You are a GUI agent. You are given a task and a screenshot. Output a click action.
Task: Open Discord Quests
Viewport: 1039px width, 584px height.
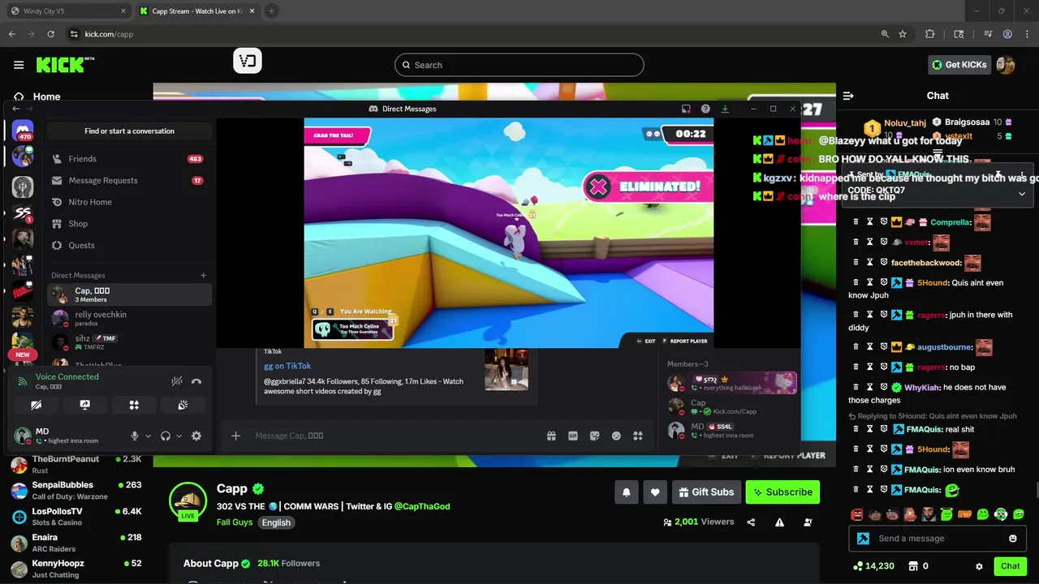[x=129, y=245]
